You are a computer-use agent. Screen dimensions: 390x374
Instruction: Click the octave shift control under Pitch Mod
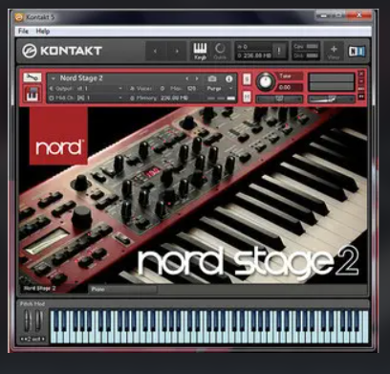click(x=32, y=339)
